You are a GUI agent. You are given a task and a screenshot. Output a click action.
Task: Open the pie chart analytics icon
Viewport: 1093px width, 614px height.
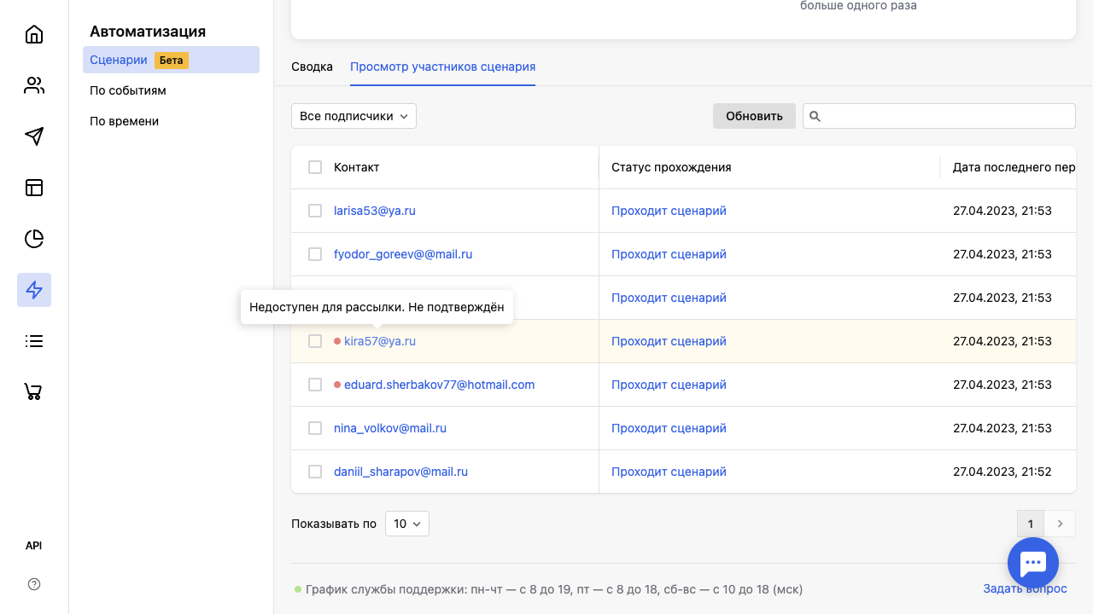pos(34,239)
